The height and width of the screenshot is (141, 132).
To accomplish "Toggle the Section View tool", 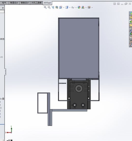I will pyautogui.click(x=57, y=7).
